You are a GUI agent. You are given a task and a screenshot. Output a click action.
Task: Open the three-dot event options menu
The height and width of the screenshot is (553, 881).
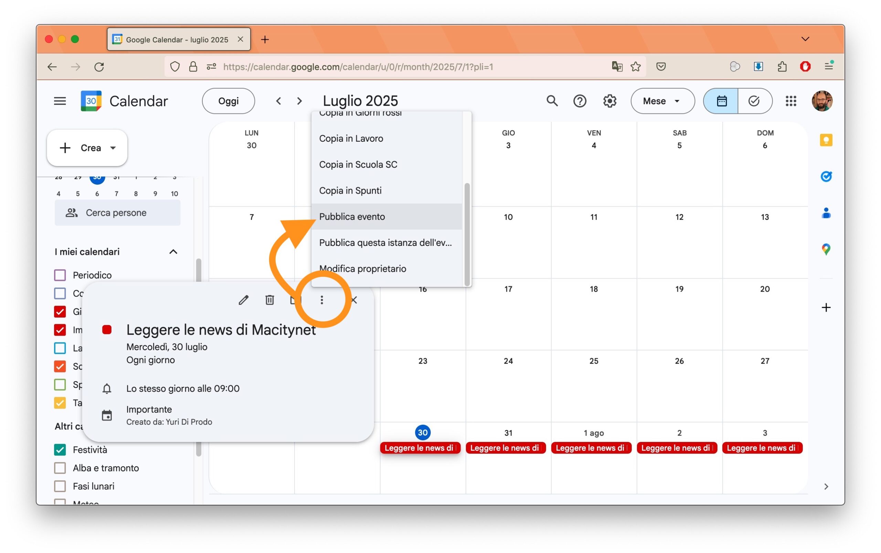(321, 300)
